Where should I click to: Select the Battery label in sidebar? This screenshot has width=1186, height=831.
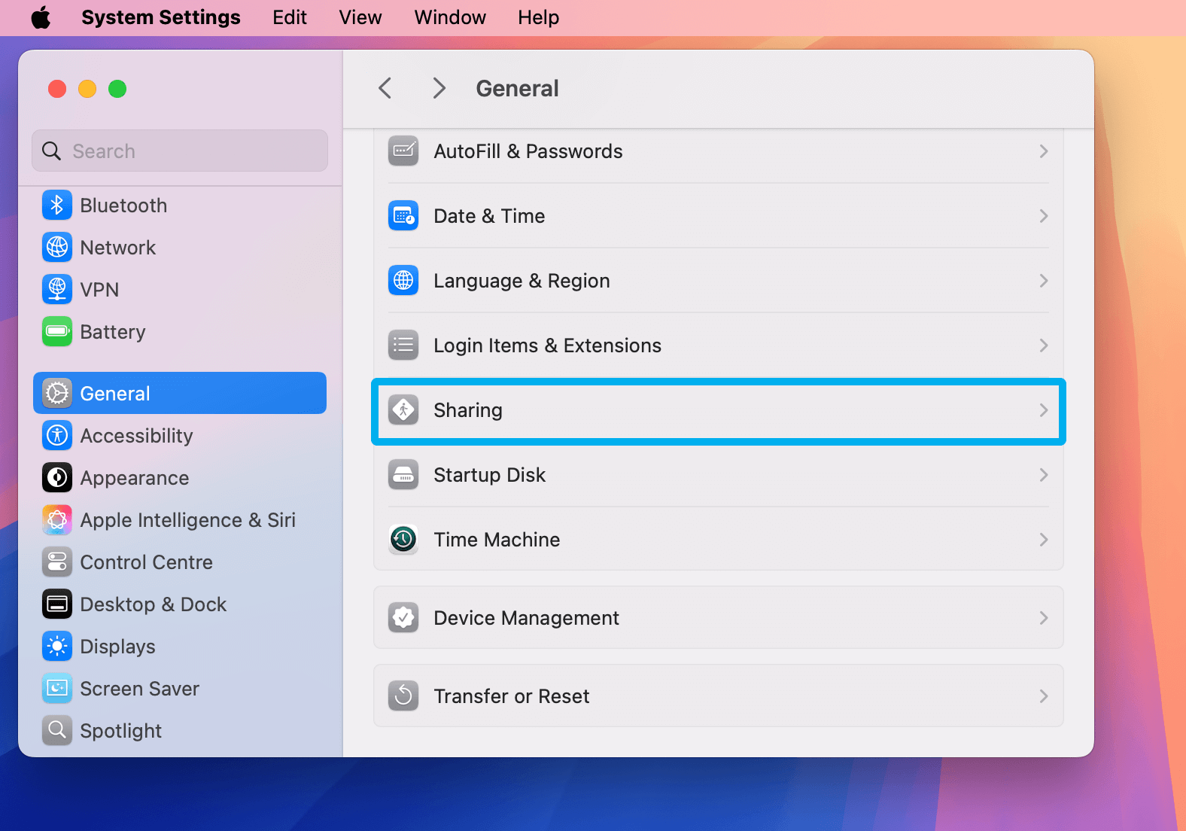point(113,332)
